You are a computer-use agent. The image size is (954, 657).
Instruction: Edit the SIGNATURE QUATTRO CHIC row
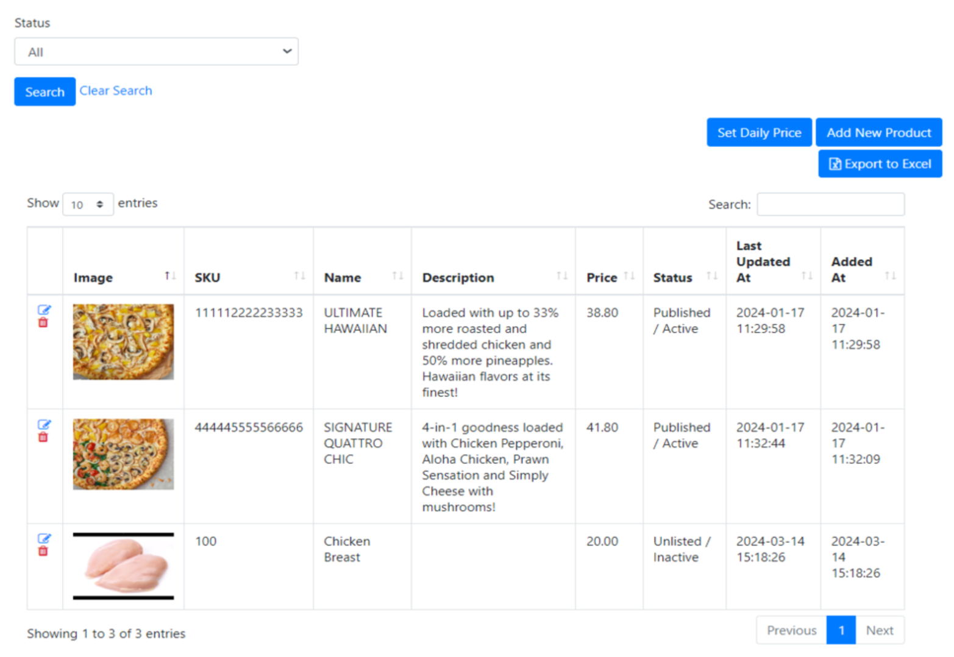tap(44, 424)
